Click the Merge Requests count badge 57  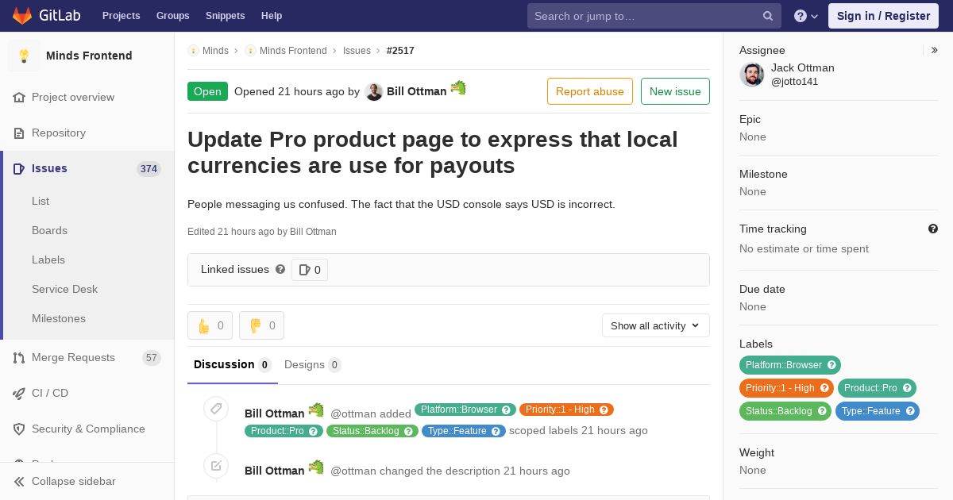[151, 358]
